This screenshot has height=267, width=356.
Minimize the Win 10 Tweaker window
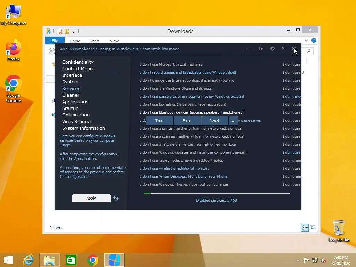point(249,49)
